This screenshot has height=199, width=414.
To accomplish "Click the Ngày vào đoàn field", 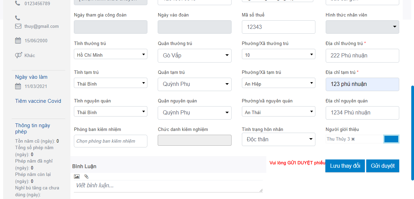I will (x=194, y=27).
